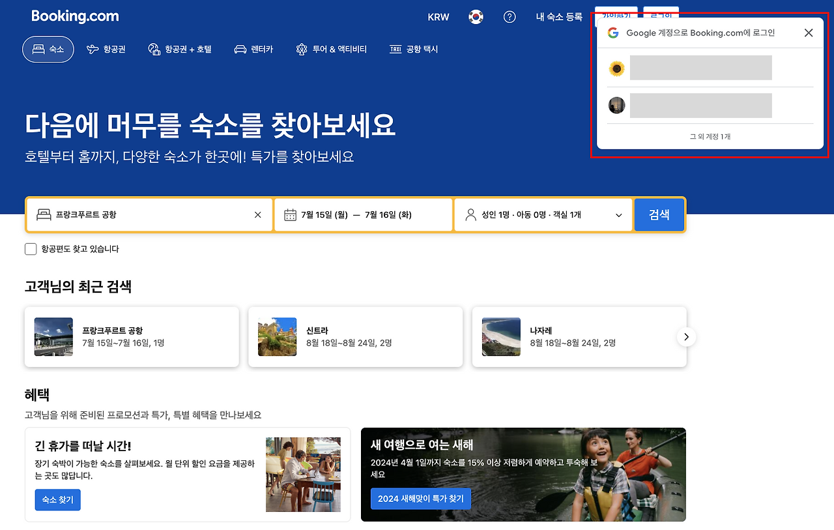Enable the 항공편도 찾고 있습니다 checkbox
834x530 pixels.
tap(31, 249)
